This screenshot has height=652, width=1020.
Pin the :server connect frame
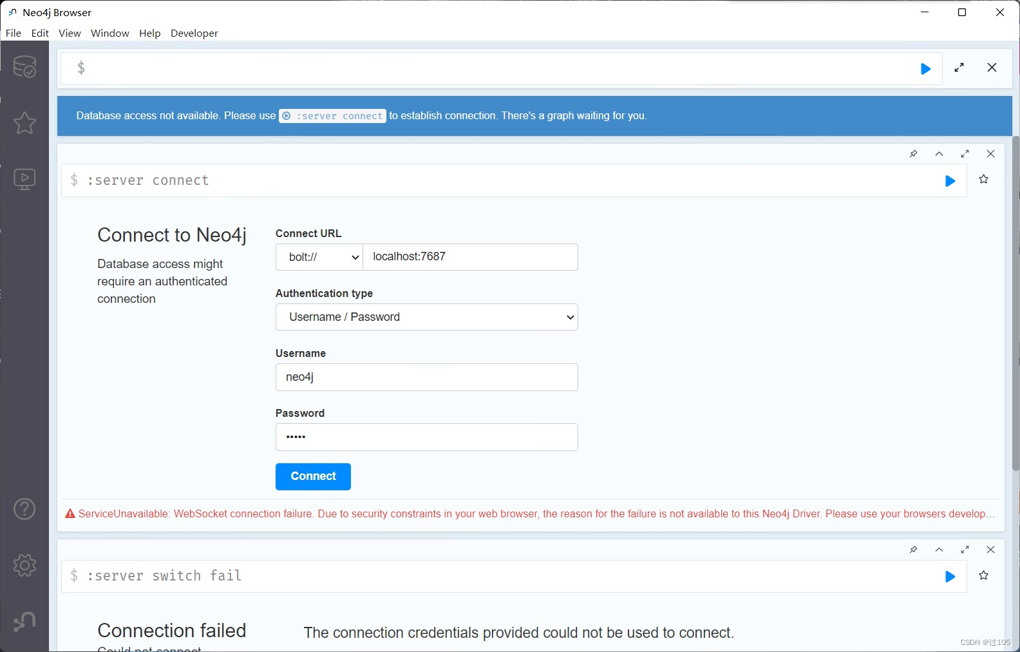point(913,154)
